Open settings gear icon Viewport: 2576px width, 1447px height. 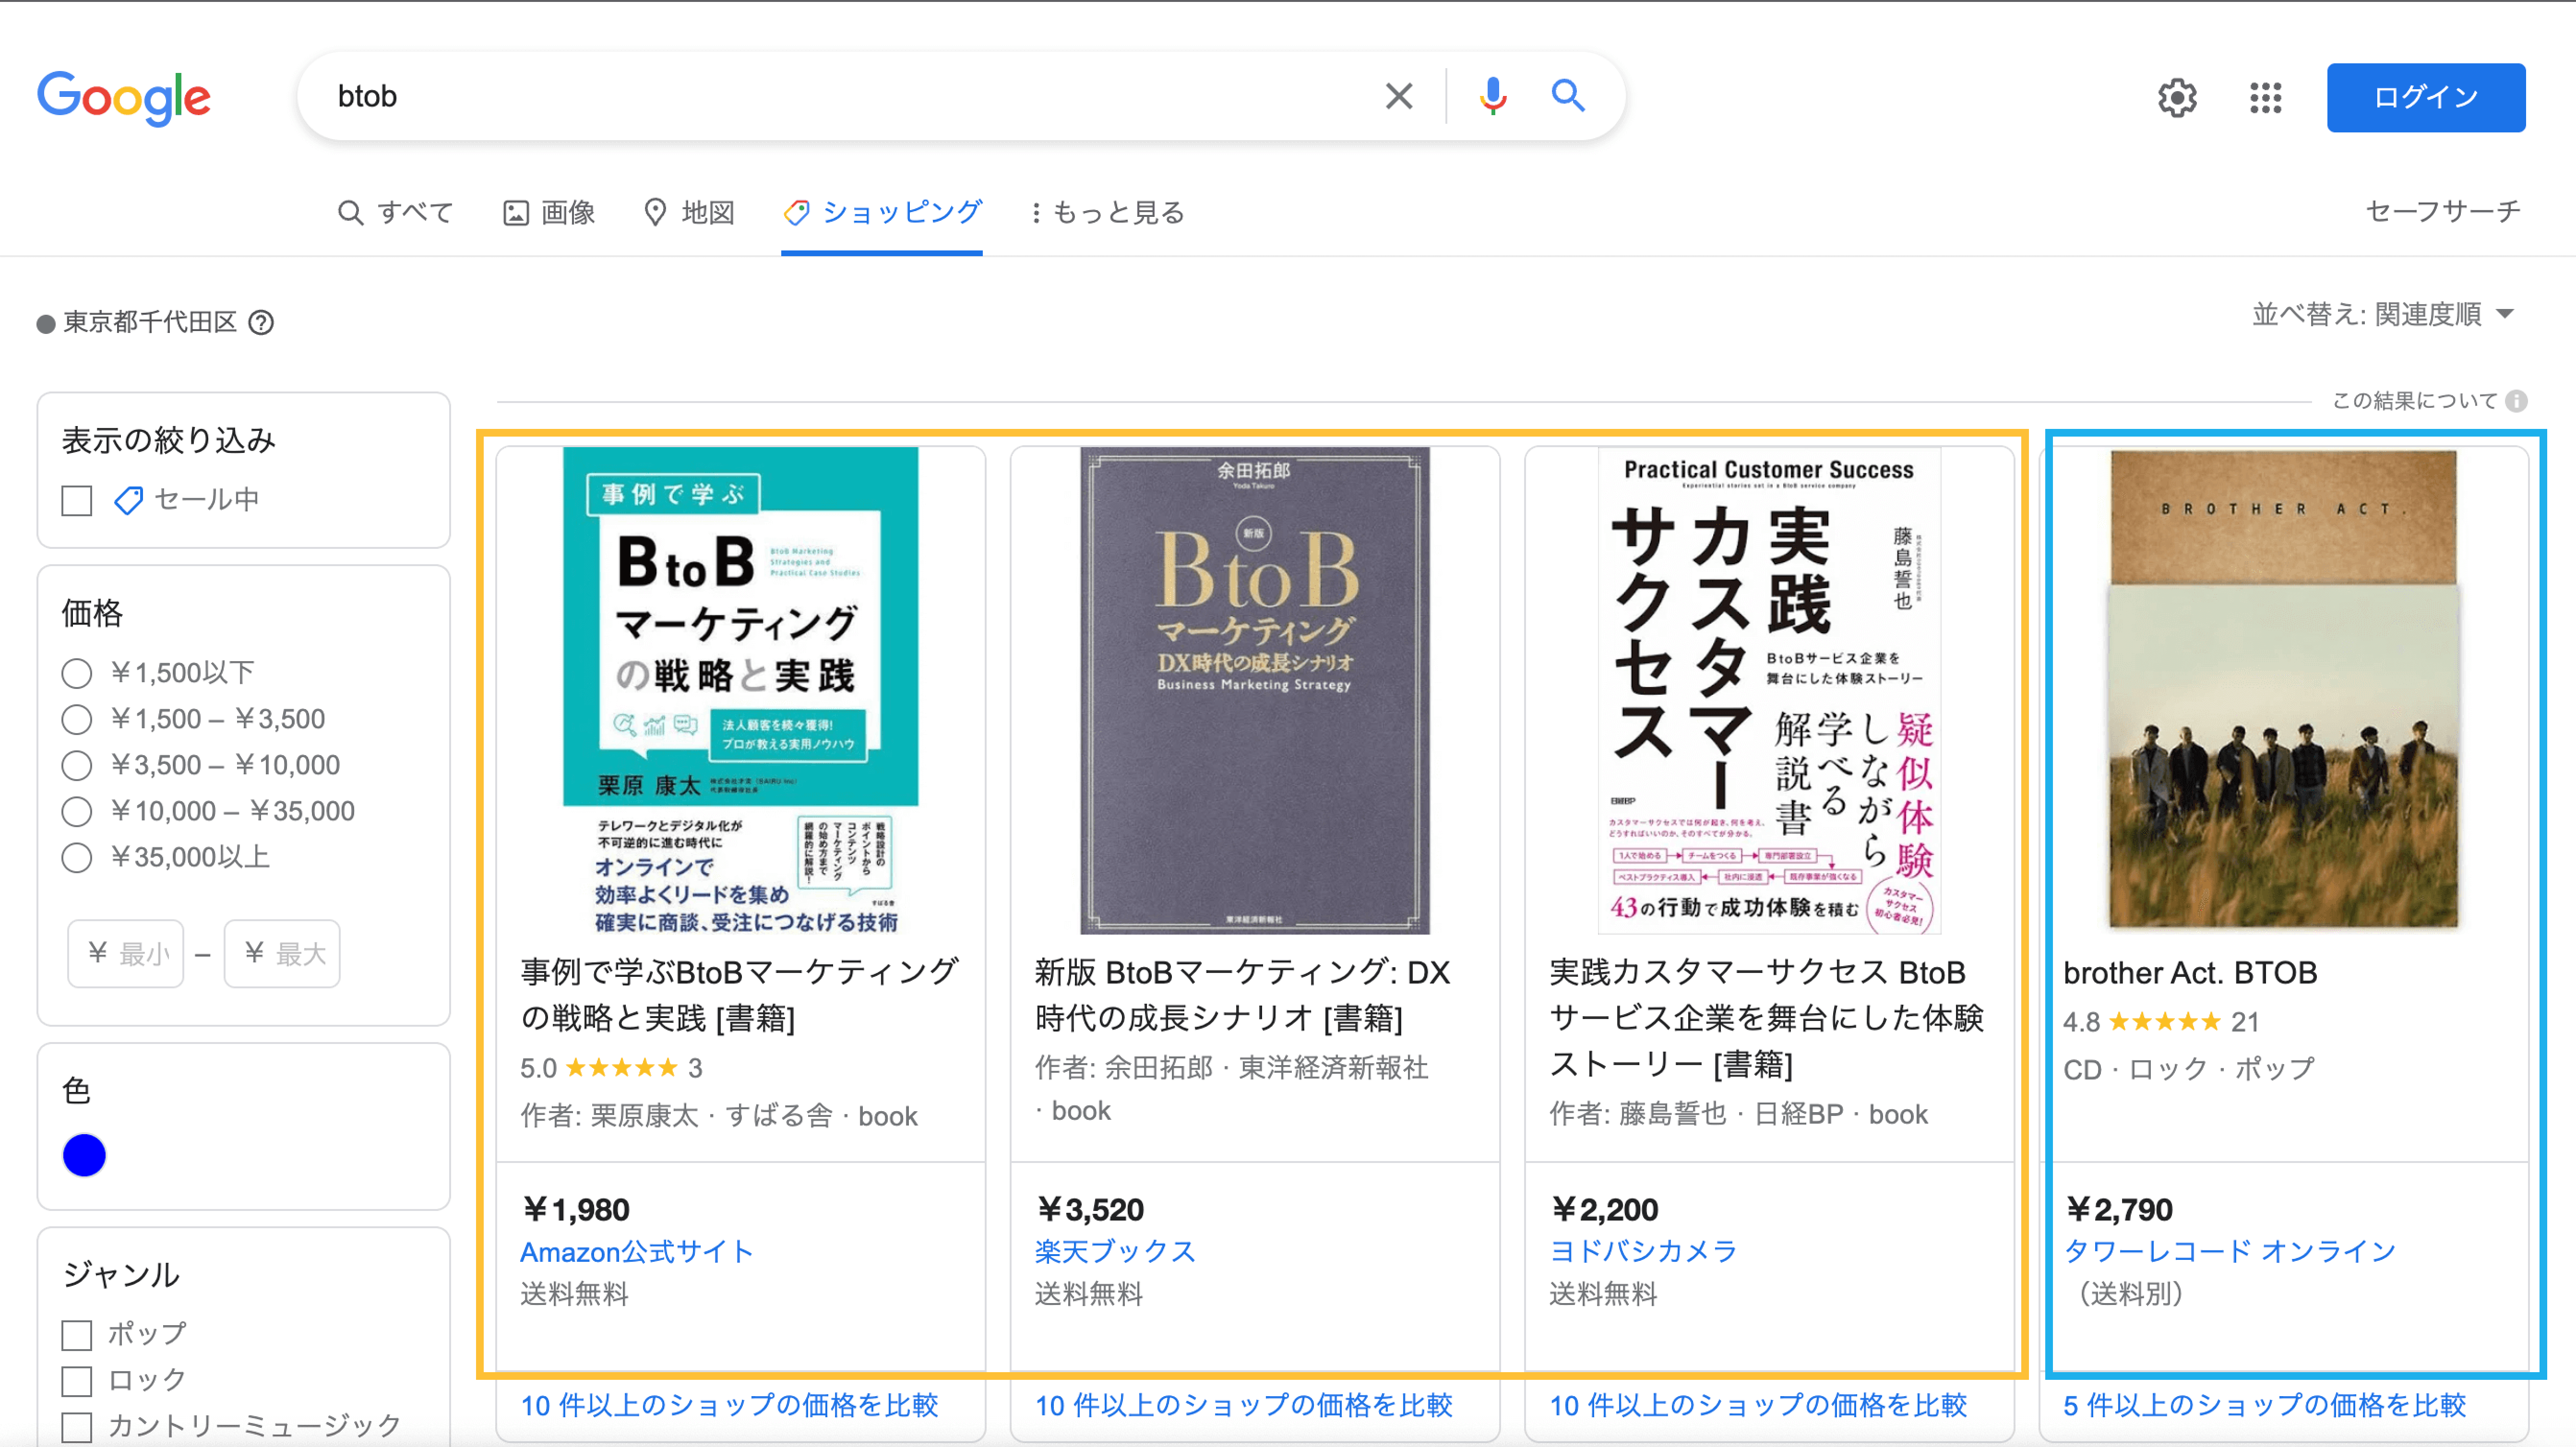click(x=2177, y=98)
